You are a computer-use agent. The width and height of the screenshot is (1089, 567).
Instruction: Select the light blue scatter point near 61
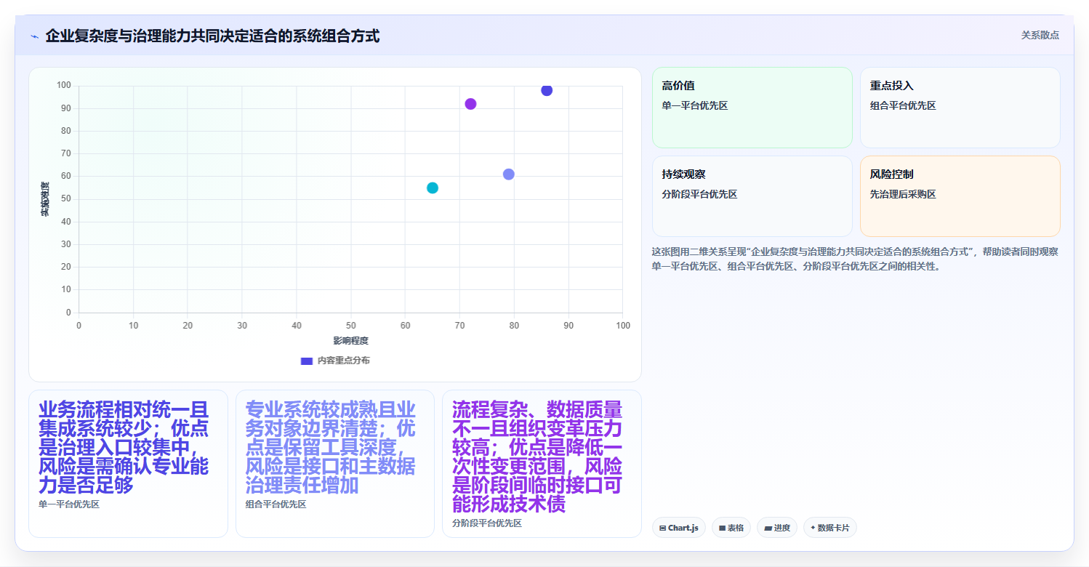[508, 174]
